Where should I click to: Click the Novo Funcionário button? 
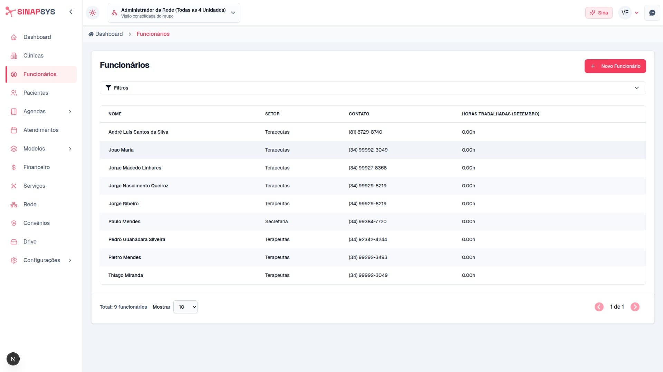point(615,66)
